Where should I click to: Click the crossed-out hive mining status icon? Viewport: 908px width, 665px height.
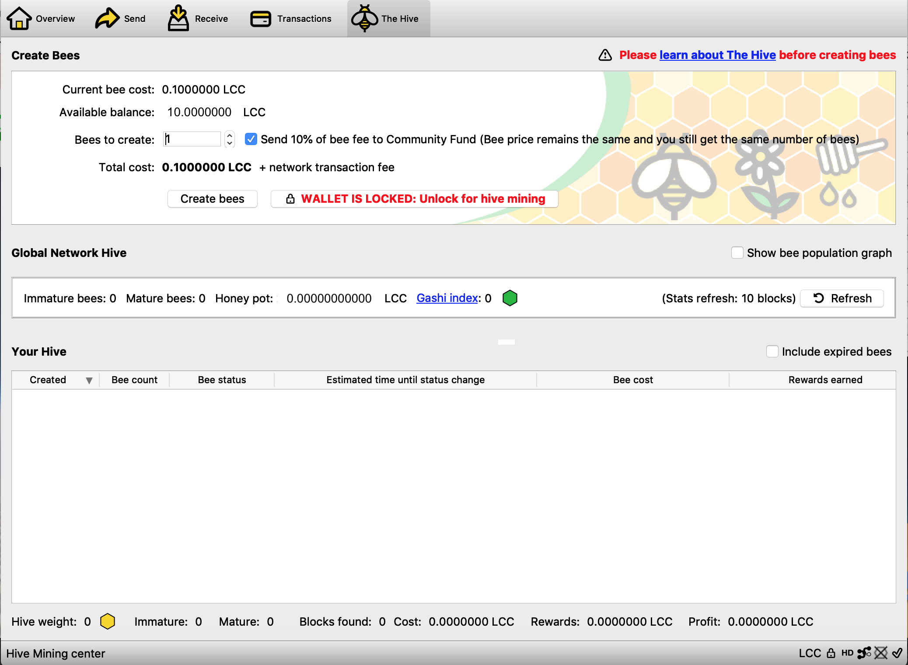[x=881, y=653]
